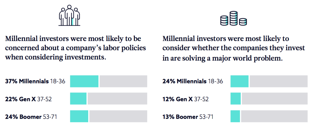The height and width of the screenshot is (128, 313).
Task: Click the 12% Gen X label
Action: [186, 99]
